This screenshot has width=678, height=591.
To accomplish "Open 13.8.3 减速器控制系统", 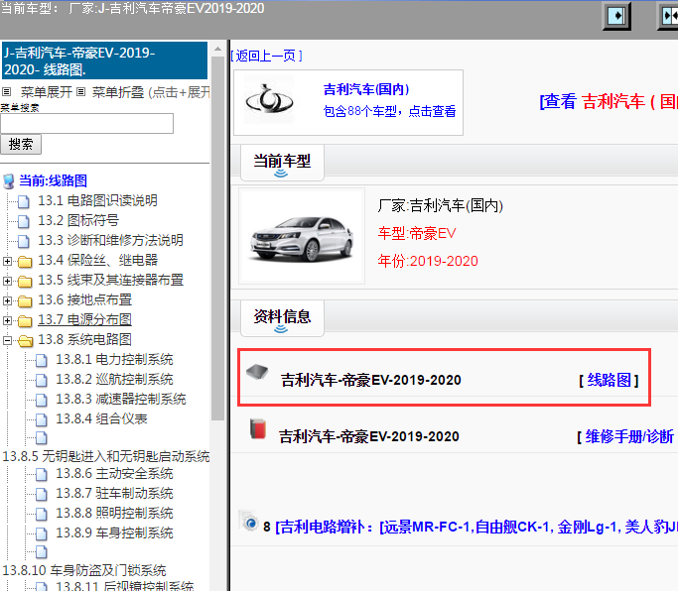I will pyautogui.click(x=121, y=400).
